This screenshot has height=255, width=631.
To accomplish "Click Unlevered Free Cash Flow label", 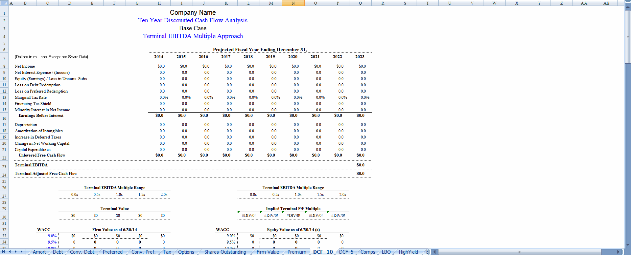I will pyautogui.click(x=42, y=155).
